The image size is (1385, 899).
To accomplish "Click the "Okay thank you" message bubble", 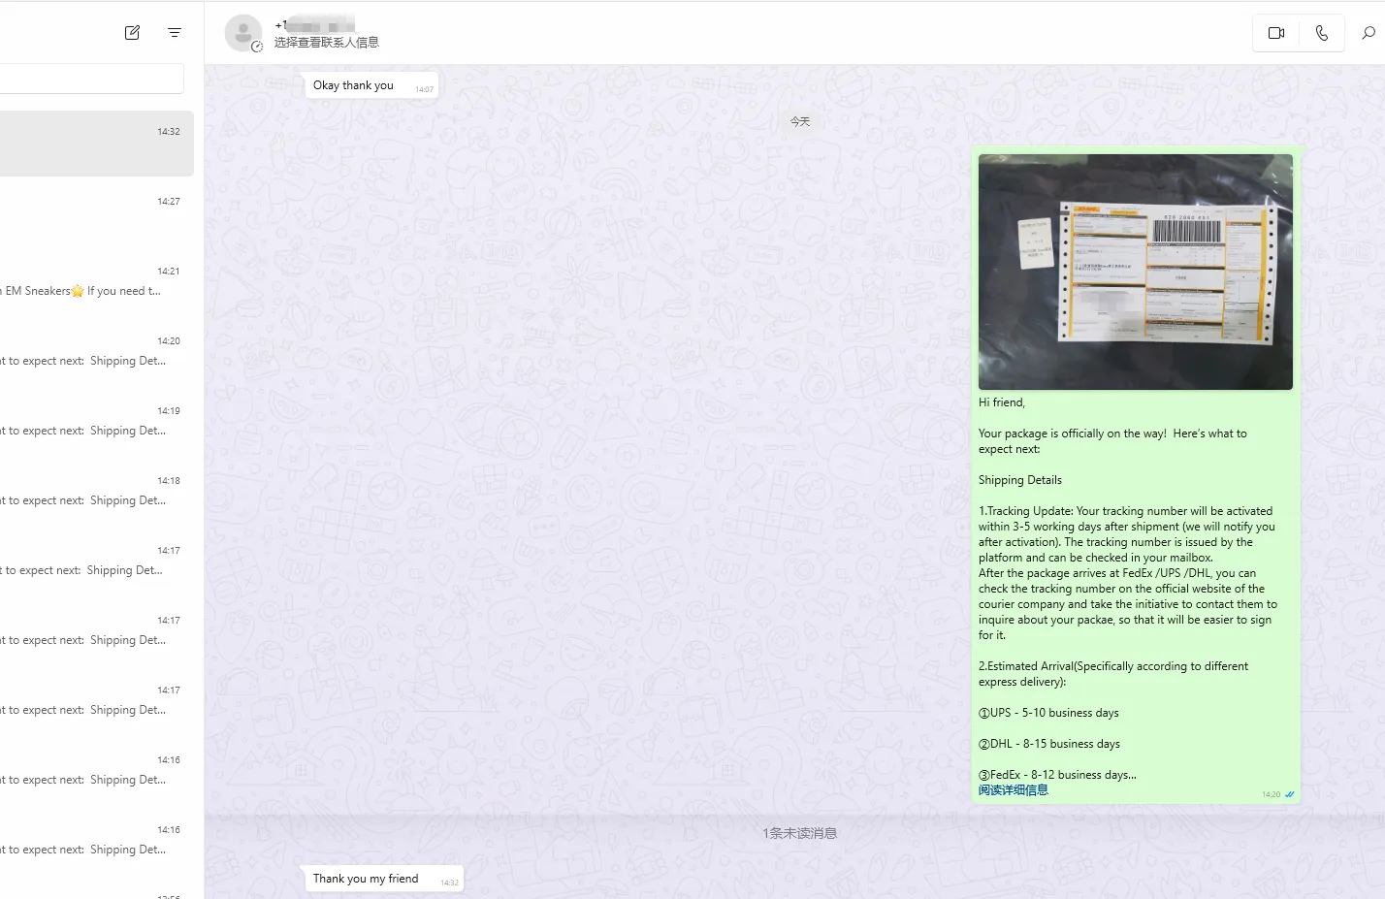I will (354, 85).
